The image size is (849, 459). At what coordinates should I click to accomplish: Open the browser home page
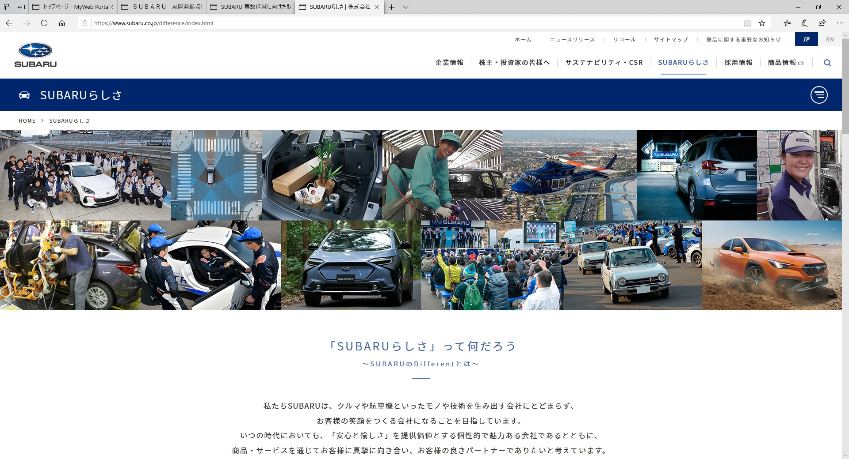[x=62, y=23]
